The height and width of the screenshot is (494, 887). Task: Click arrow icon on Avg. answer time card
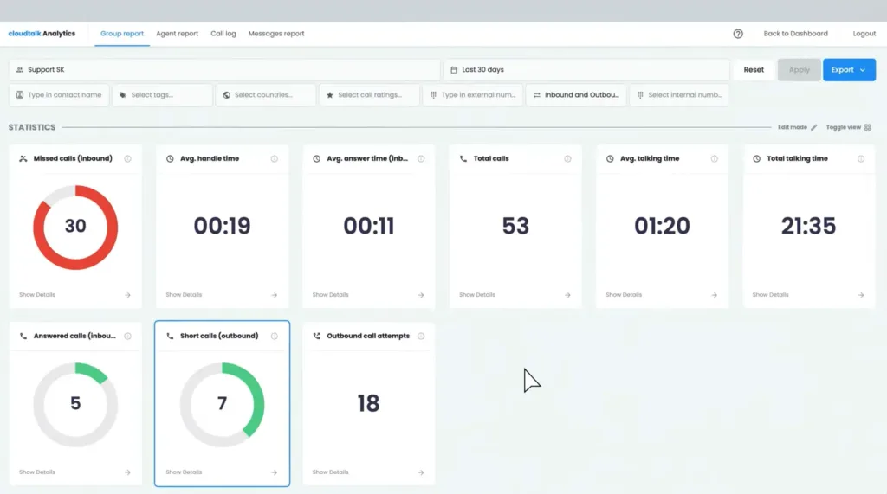[x=421, y=295]
